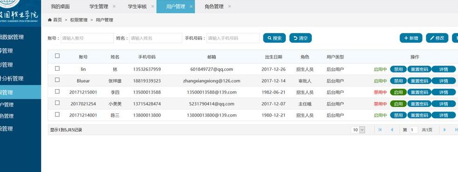This screenshot has height=172, width=458.
Task: Click green 启用 button for 李四
Action: 398,92
